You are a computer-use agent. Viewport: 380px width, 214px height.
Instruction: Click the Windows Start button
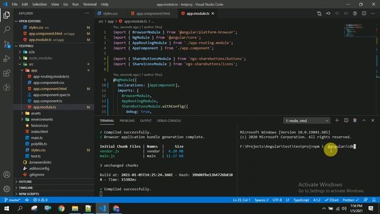[7, 209]
